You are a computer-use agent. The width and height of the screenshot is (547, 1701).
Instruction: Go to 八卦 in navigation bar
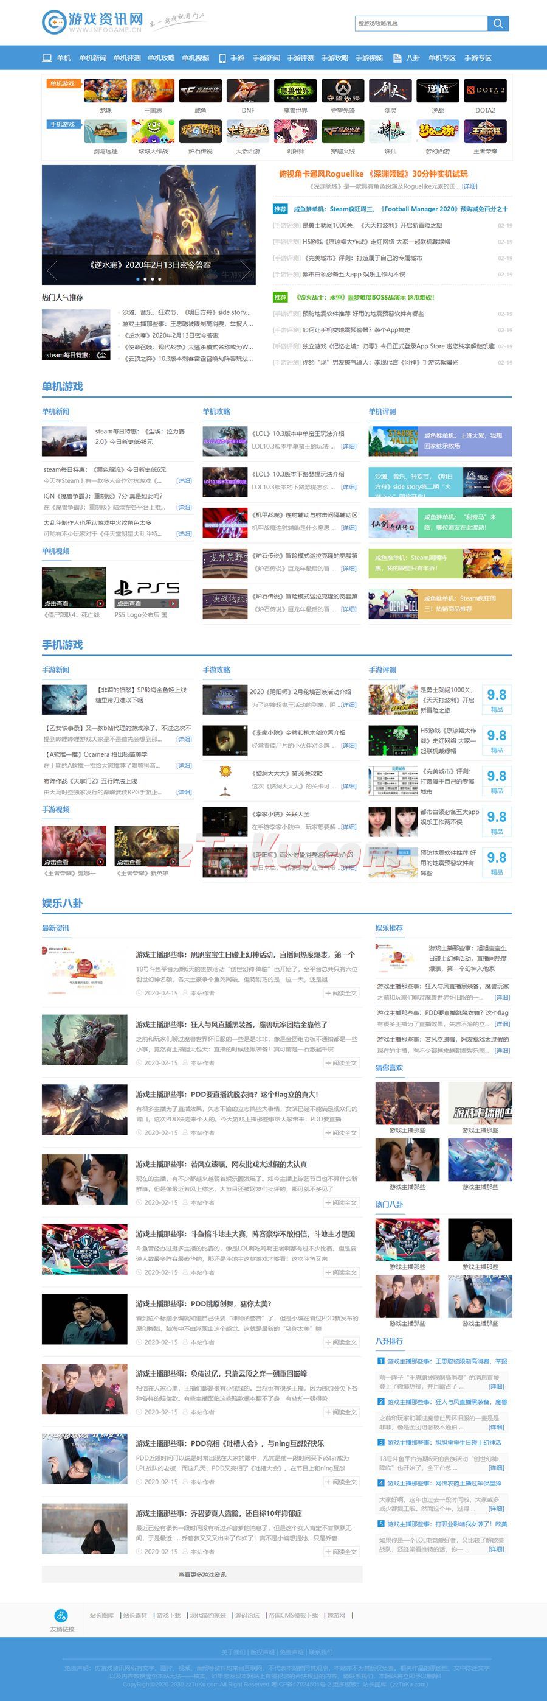click(413, 58)
